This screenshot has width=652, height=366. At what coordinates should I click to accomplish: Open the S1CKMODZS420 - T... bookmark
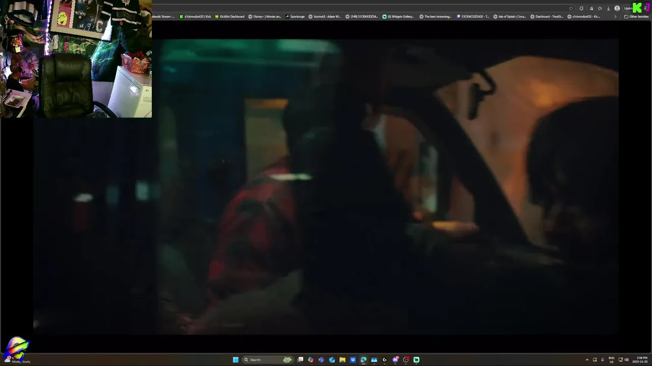point(473,16)
